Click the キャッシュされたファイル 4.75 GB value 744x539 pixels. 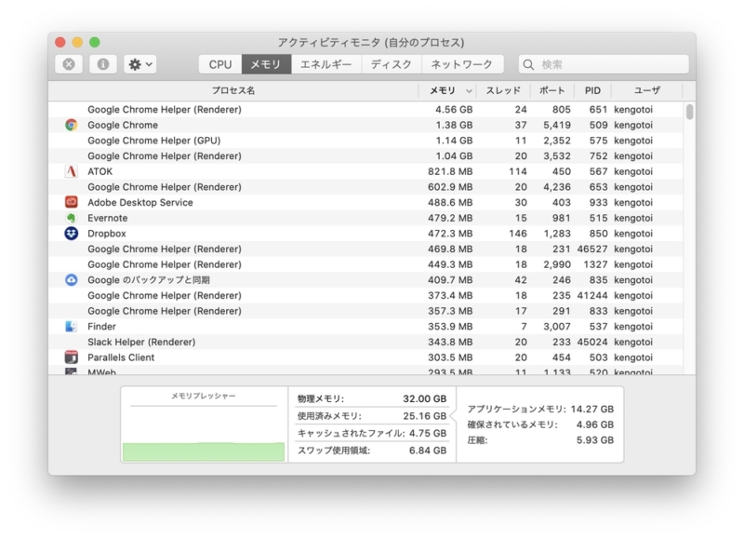click(428, 433)
